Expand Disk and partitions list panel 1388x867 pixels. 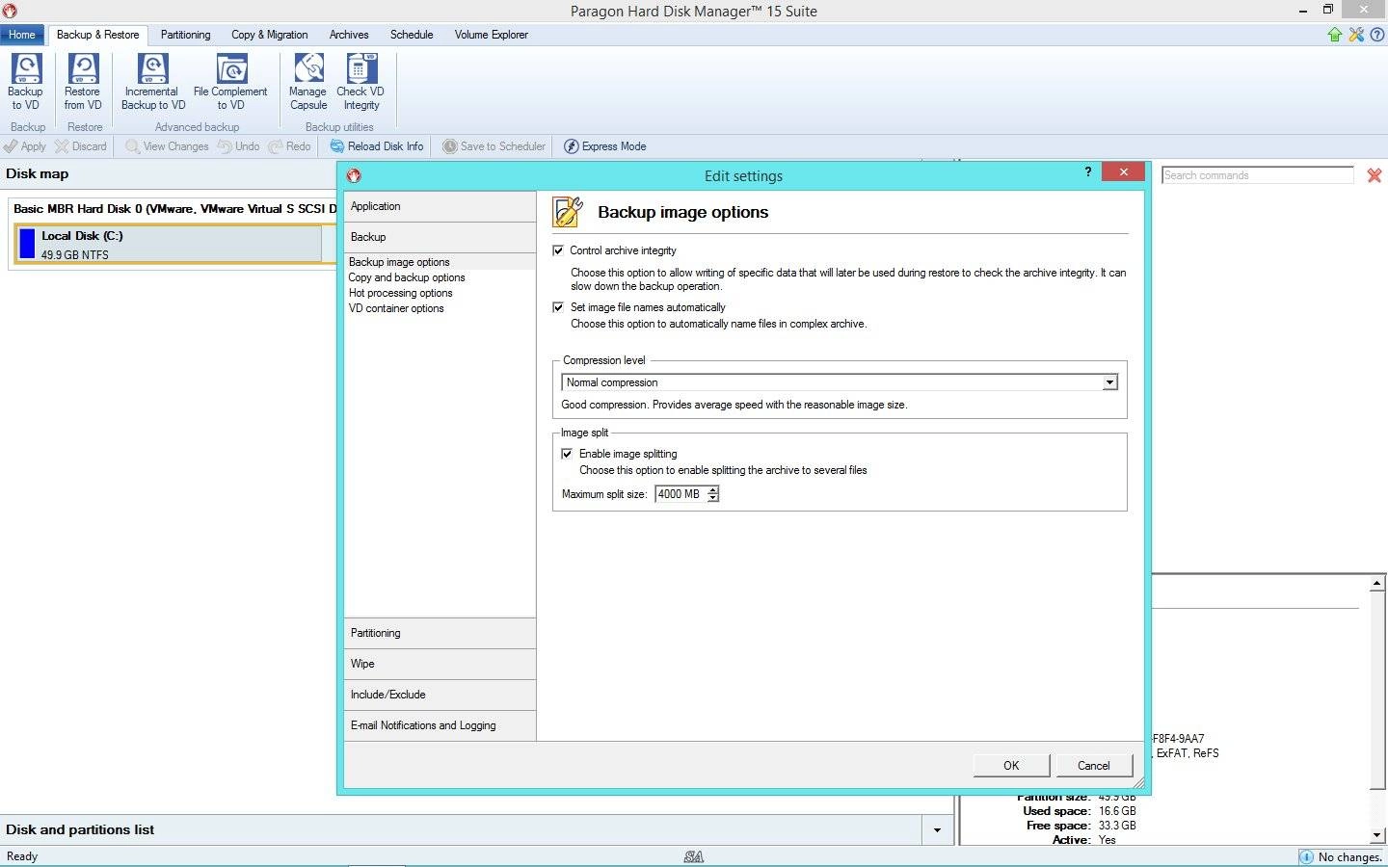(937, 830)
